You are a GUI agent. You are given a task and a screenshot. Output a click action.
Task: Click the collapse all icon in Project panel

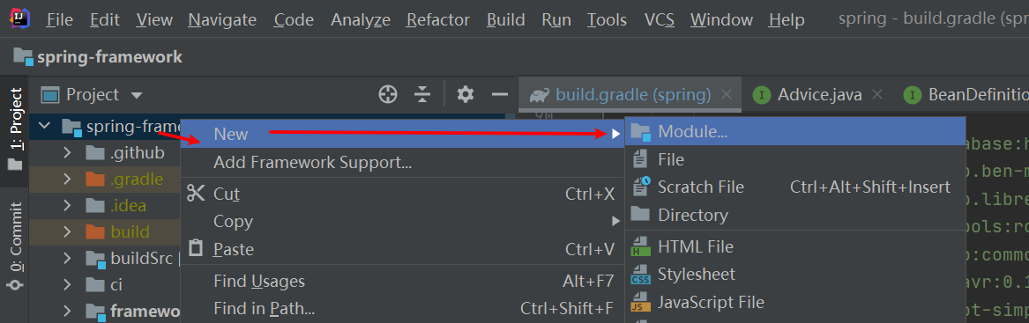click(422, 94)
